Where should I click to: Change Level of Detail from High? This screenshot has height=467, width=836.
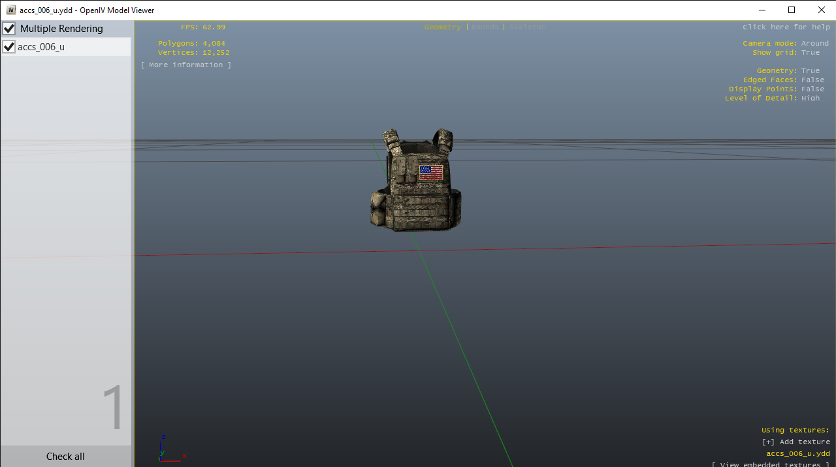810,98
